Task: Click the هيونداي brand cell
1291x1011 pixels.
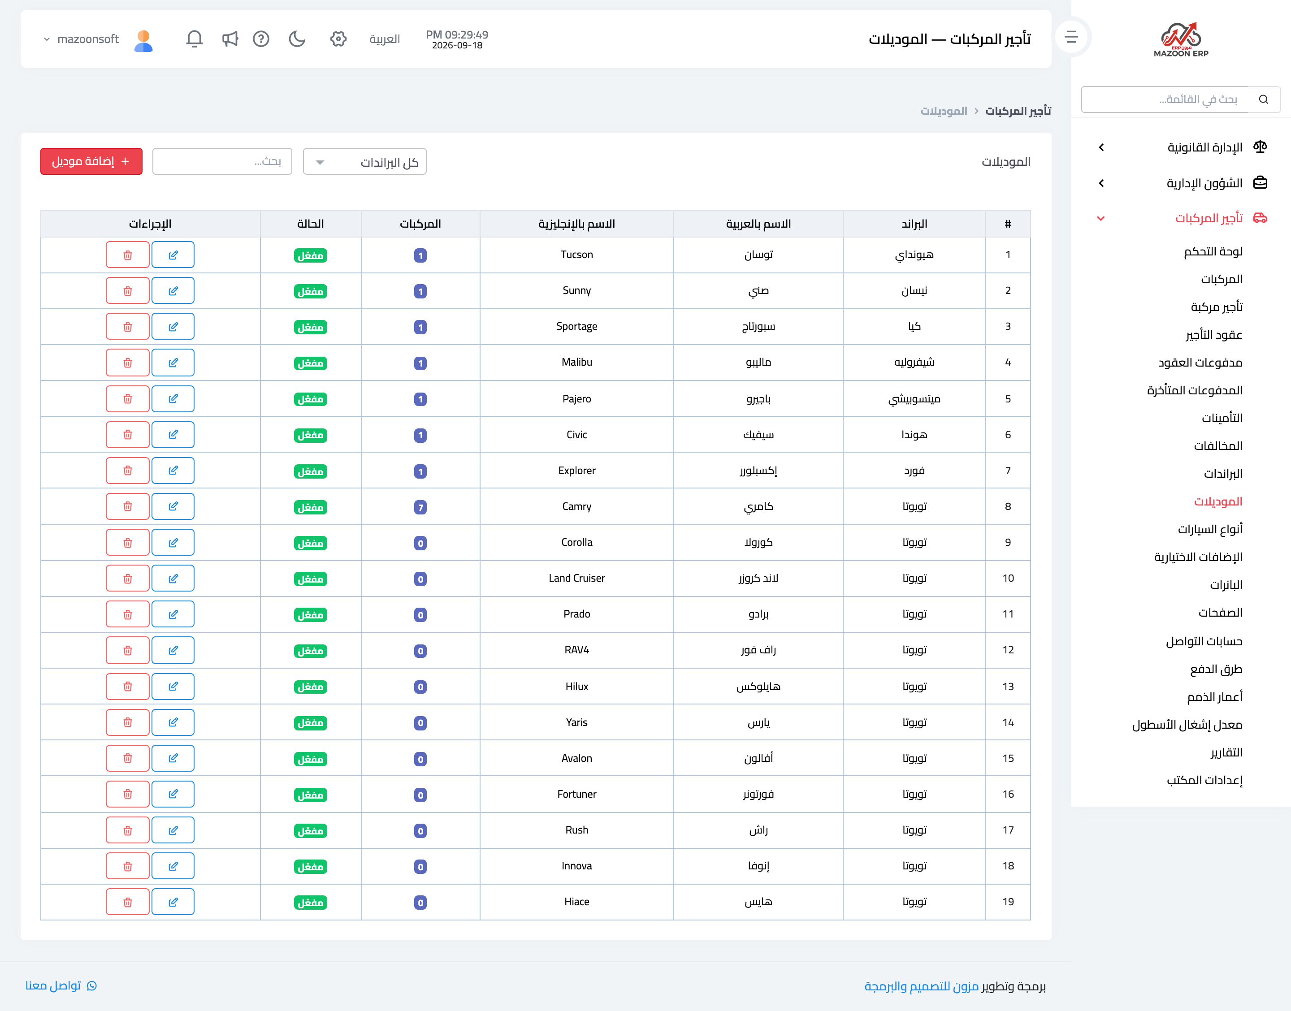Action: pyautogui.click(x=914, y=255)
